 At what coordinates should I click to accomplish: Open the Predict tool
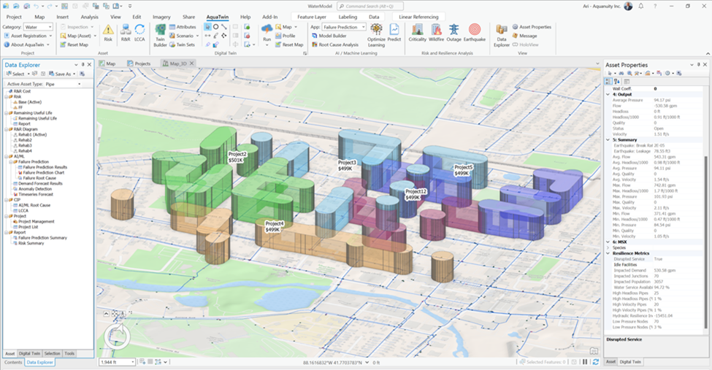pos(394,32)
